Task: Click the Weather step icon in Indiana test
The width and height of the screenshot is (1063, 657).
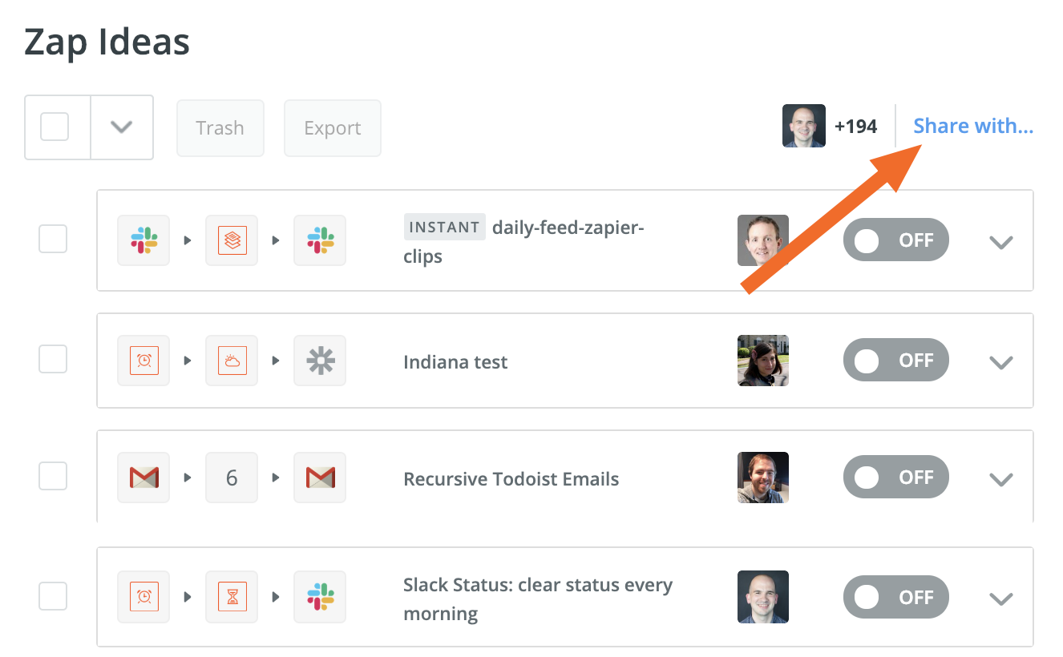Action: tap(232, 361)
